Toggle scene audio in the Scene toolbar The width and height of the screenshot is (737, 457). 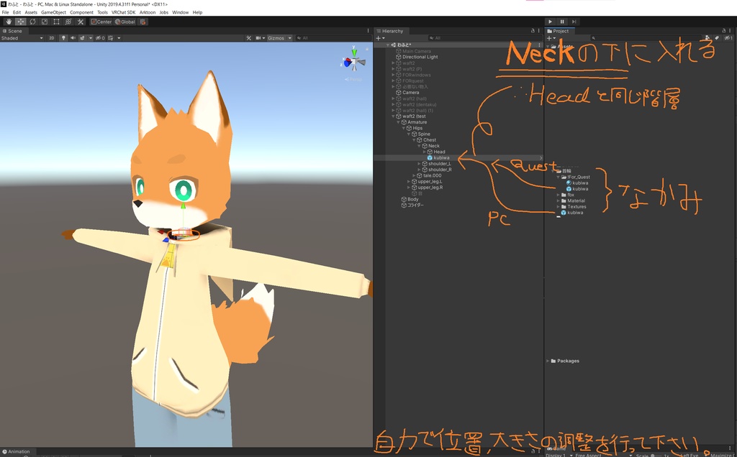tap(73, 37)
